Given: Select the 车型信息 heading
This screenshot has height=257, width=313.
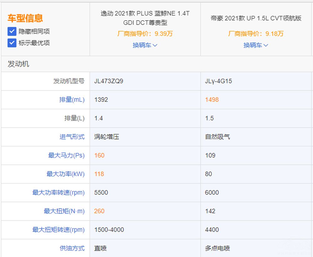Looking at the screenshot, I should pyautogui.click(x=25, y=18).
